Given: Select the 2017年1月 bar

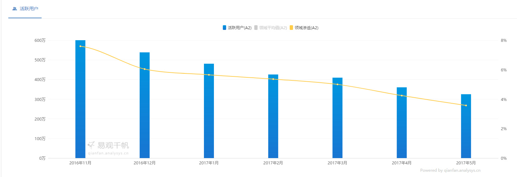Looking at the screenshot, I should tap(209, 113).
